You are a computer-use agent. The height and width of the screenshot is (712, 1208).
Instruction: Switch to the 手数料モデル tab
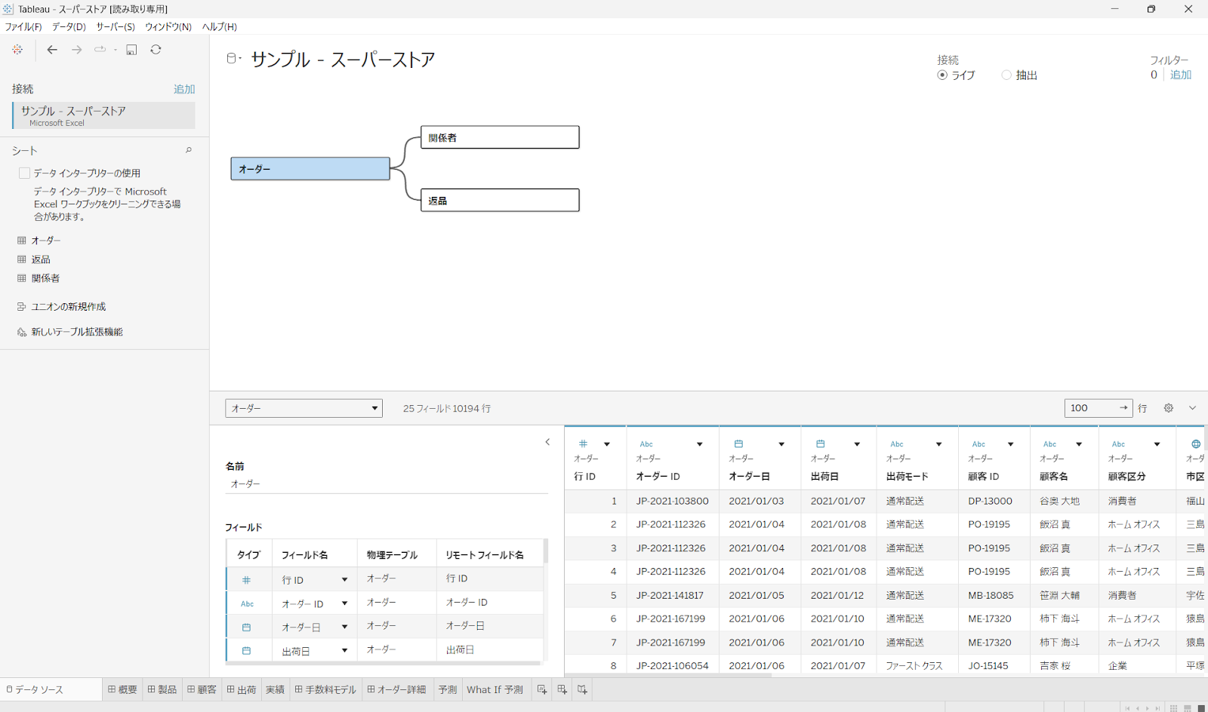click(x=325, y=689)
